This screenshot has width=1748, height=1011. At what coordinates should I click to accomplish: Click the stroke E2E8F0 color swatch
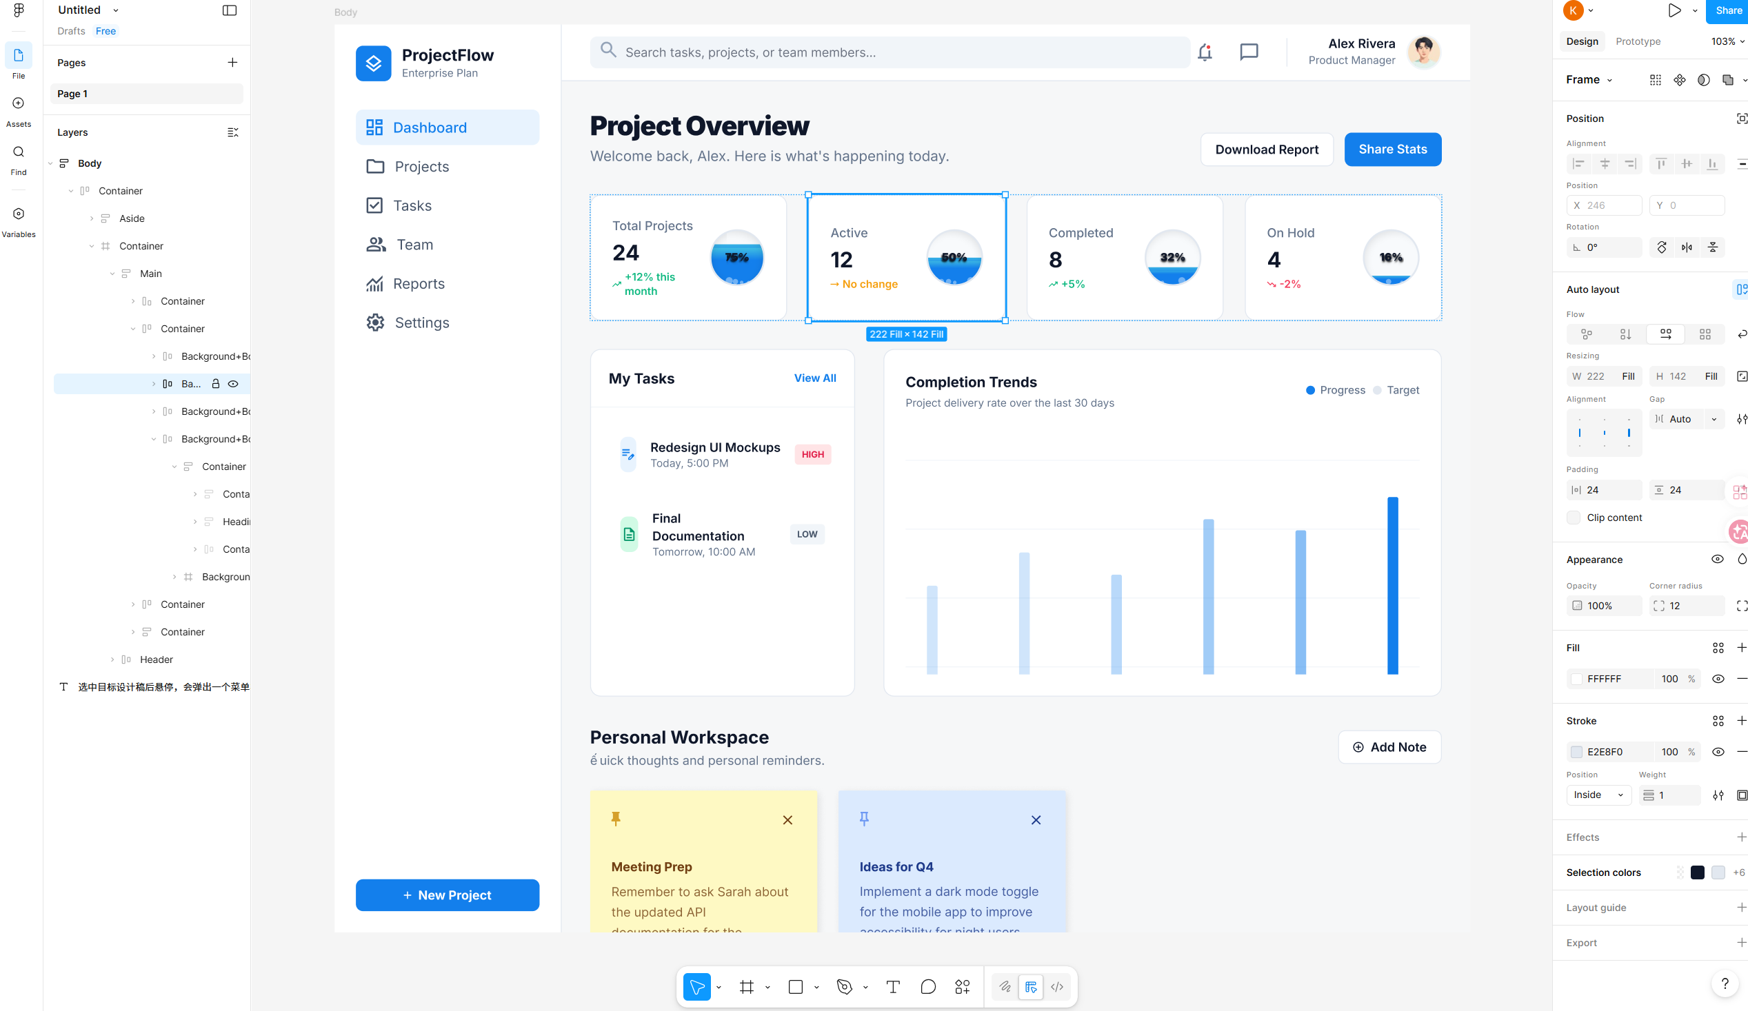(1577, 752)
